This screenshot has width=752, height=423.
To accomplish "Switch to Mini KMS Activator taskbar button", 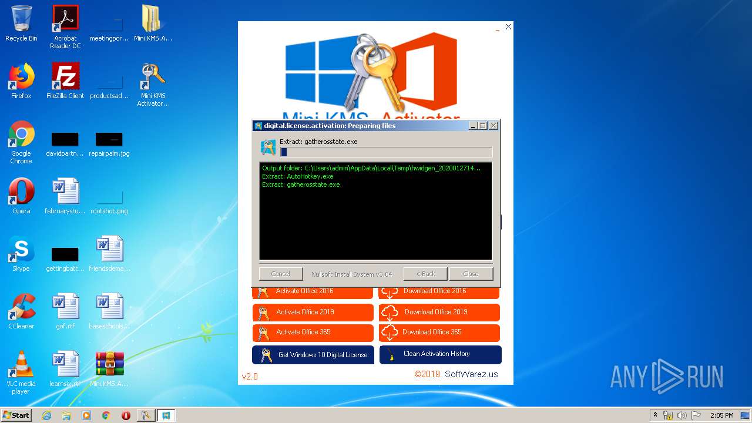I will point(146,415).
